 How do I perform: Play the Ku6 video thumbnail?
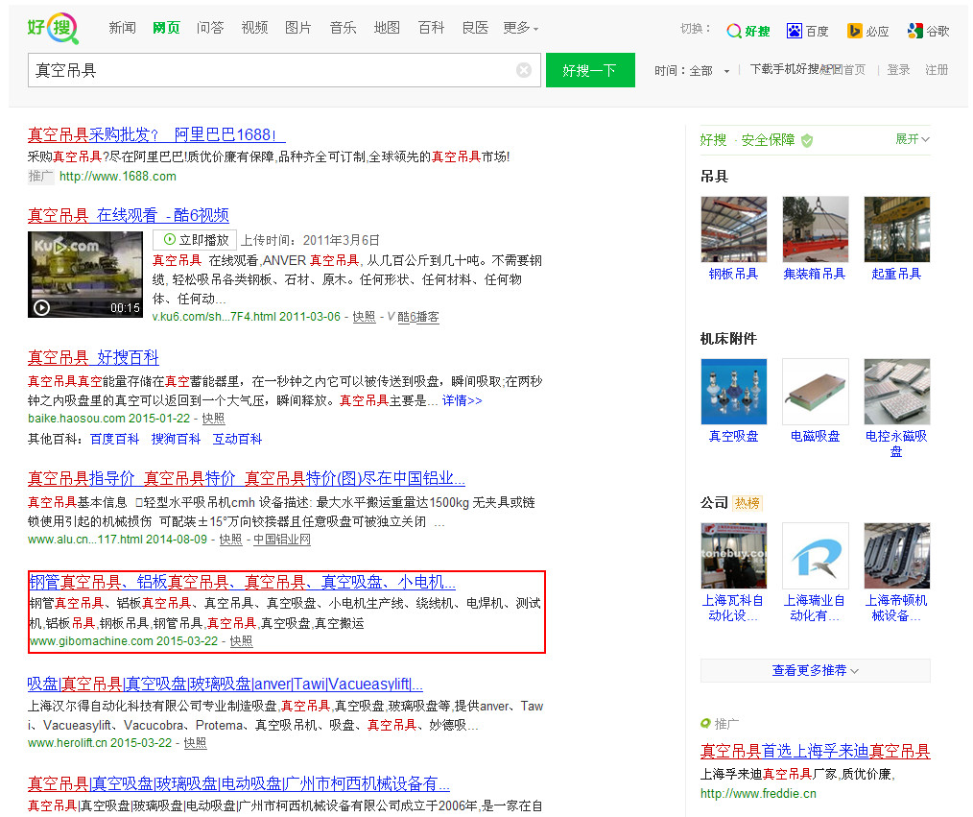click(85, 275)
